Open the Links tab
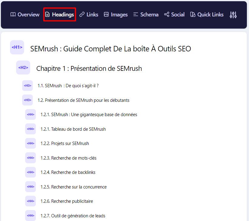The width and height of the screenshot is (249, 221). click(x=89, y=15)
